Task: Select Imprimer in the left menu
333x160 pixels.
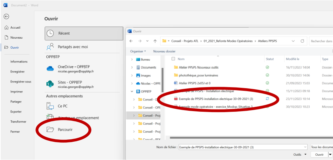Action: tap(17, 91)
